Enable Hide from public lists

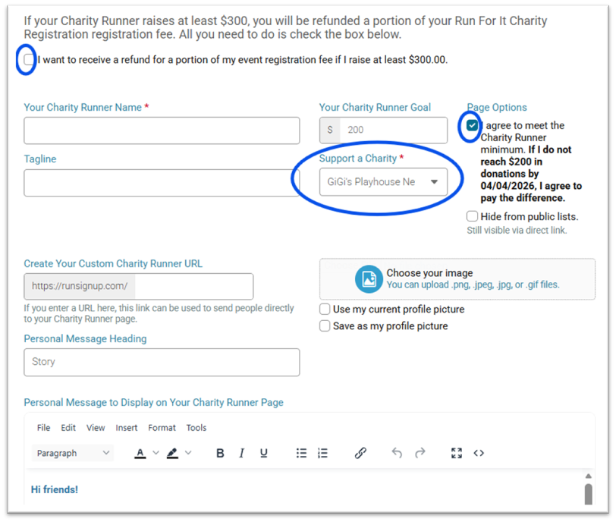473,217
